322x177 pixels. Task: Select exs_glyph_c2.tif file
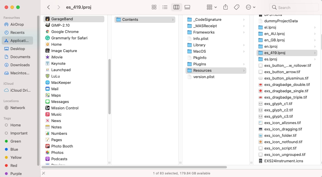287,110
